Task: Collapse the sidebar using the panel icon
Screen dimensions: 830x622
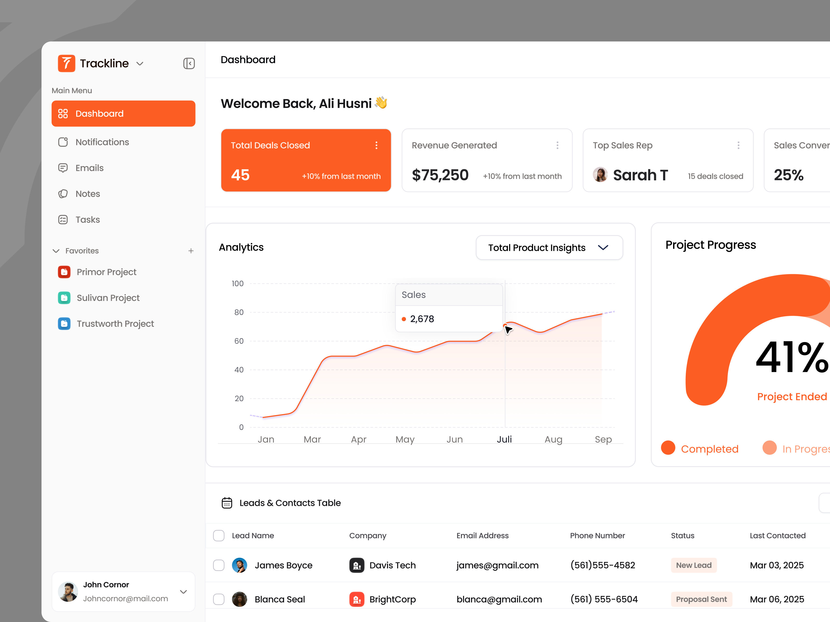Action: point(189,63)
